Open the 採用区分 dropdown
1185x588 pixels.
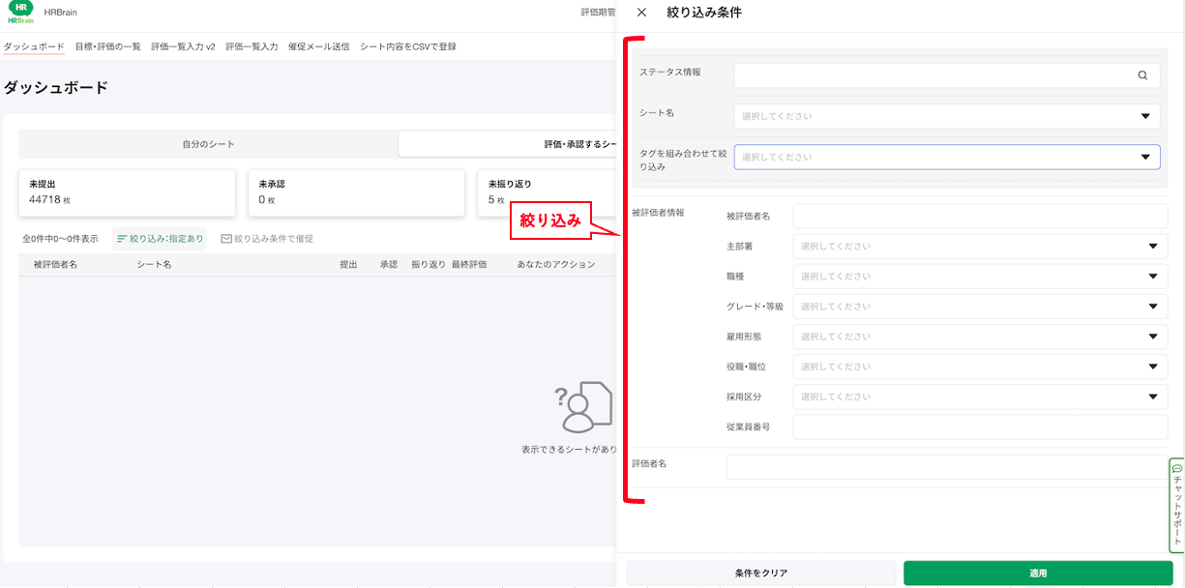pos(979,397)
